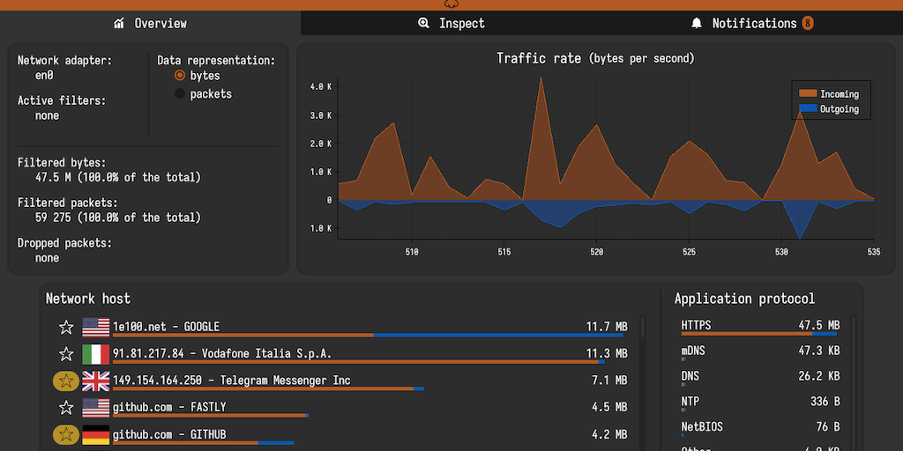The height and width of the screenshot is (451, 903).
Task: Click the UK flag next to Telegram
Action: click(x=95, y=381)
